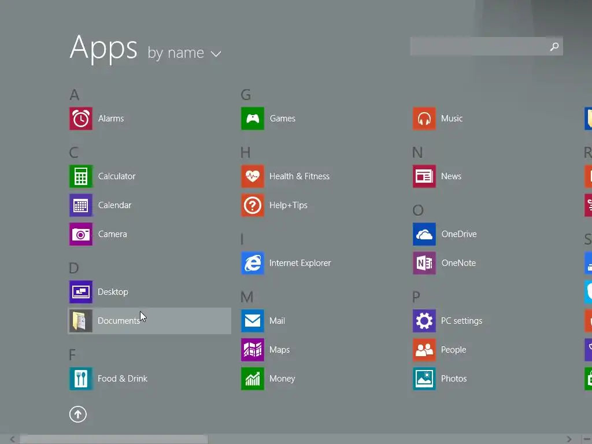Open the Calendar app icon
The height and width of the screenshot is (444, 592).
tap(81, 205)
